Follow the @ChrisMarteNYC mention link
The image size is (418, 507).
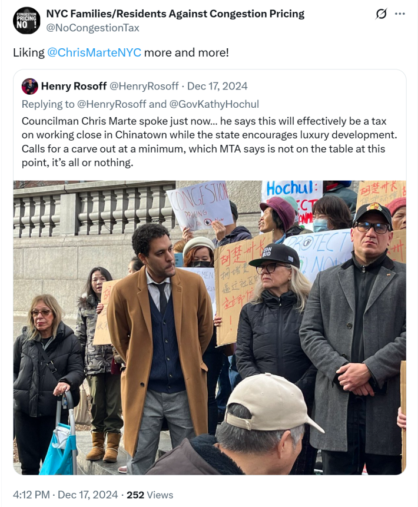94,52
